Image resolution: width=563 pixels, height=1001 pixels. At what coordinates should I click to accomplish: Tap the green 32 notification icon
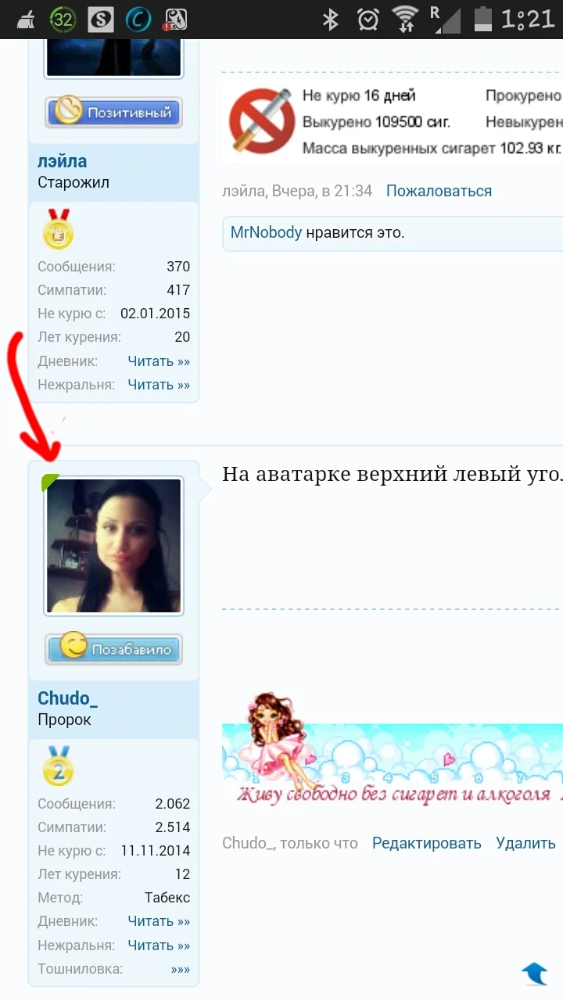point(63,20)
